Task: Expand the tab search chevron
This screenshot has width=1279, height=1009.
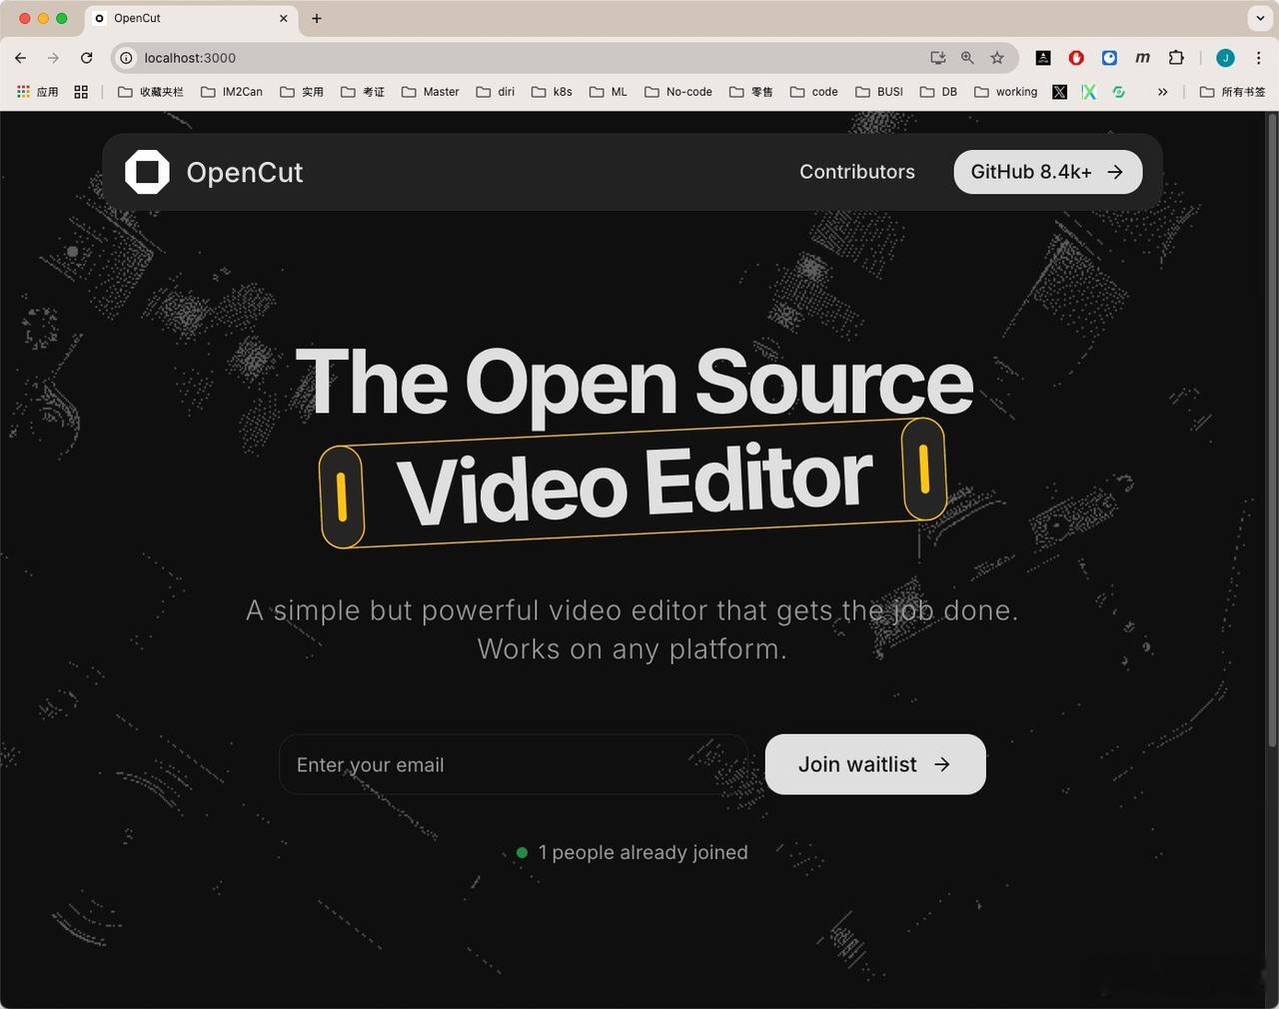Action: (x=1260, y=18)
